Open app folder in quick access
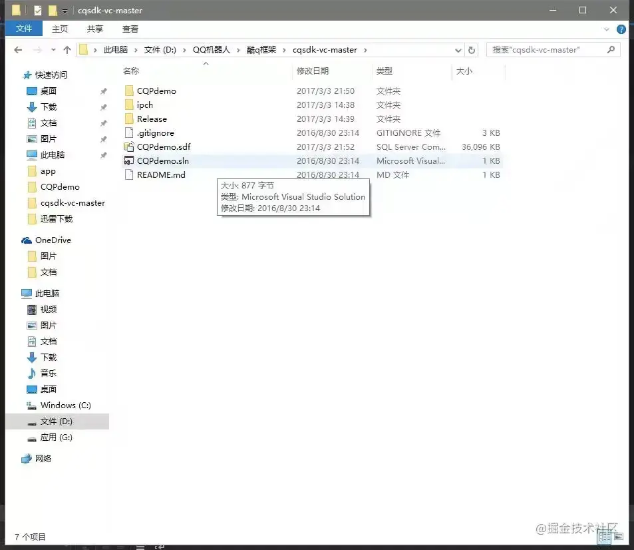 48,171
